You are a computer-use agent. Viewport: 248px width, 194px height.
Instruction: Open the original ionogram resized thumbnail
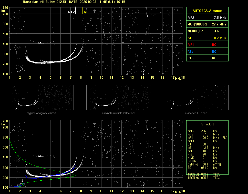click(41, 98)
